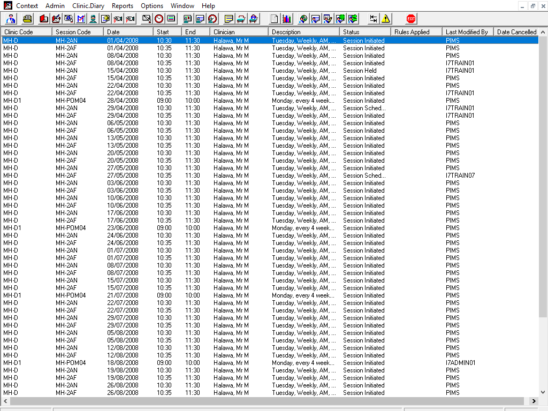Click the red book toolbar icon
The image size is (548, 411).
[44, 19]
